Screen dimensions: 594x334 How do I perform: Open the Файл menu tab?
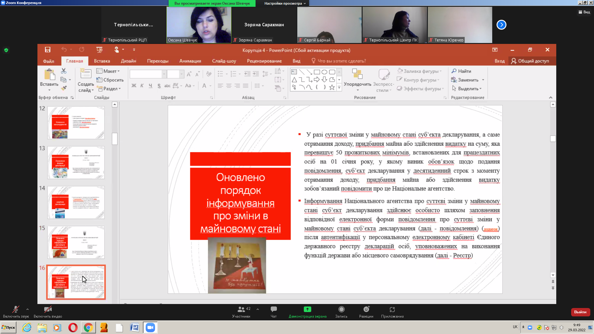(49, 61)
